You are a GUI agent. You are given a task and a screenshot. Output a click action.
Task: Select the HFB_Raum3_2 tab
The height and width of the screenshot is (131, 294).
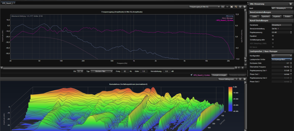pyautogui.click(x=8, y=3)
